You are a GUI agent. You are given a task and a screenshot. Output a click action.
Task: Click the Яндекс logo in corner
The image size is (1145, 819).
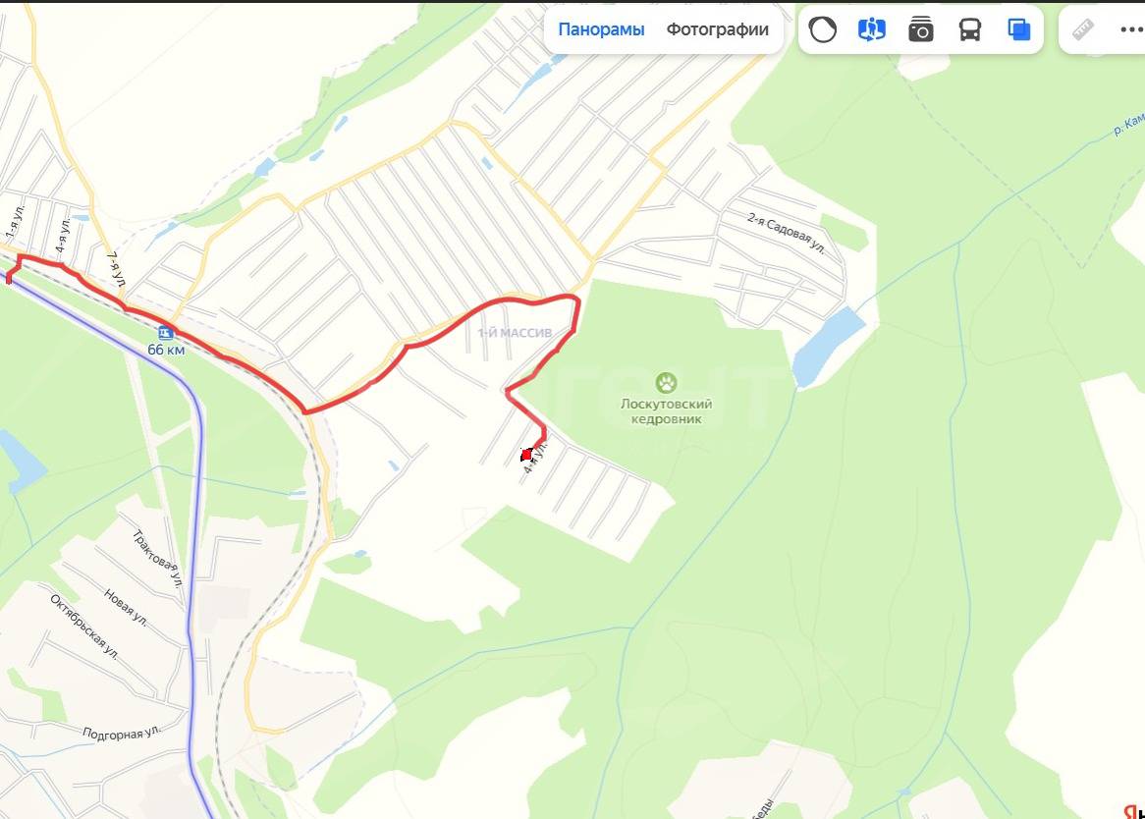(1134, 812)
